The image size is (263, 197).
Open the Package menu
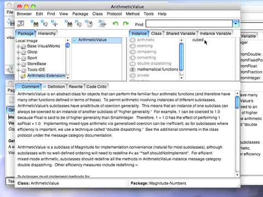tap(80, 14)
